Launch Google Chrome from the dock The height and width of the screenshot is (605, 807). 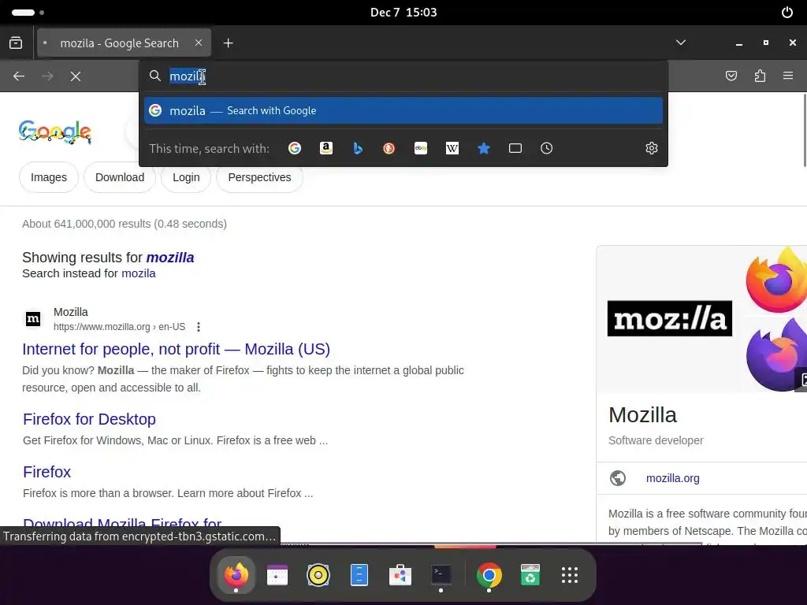489,574
